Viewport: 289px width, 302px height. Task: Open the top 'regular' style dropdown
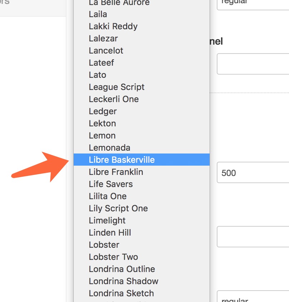tap(253, 4)
